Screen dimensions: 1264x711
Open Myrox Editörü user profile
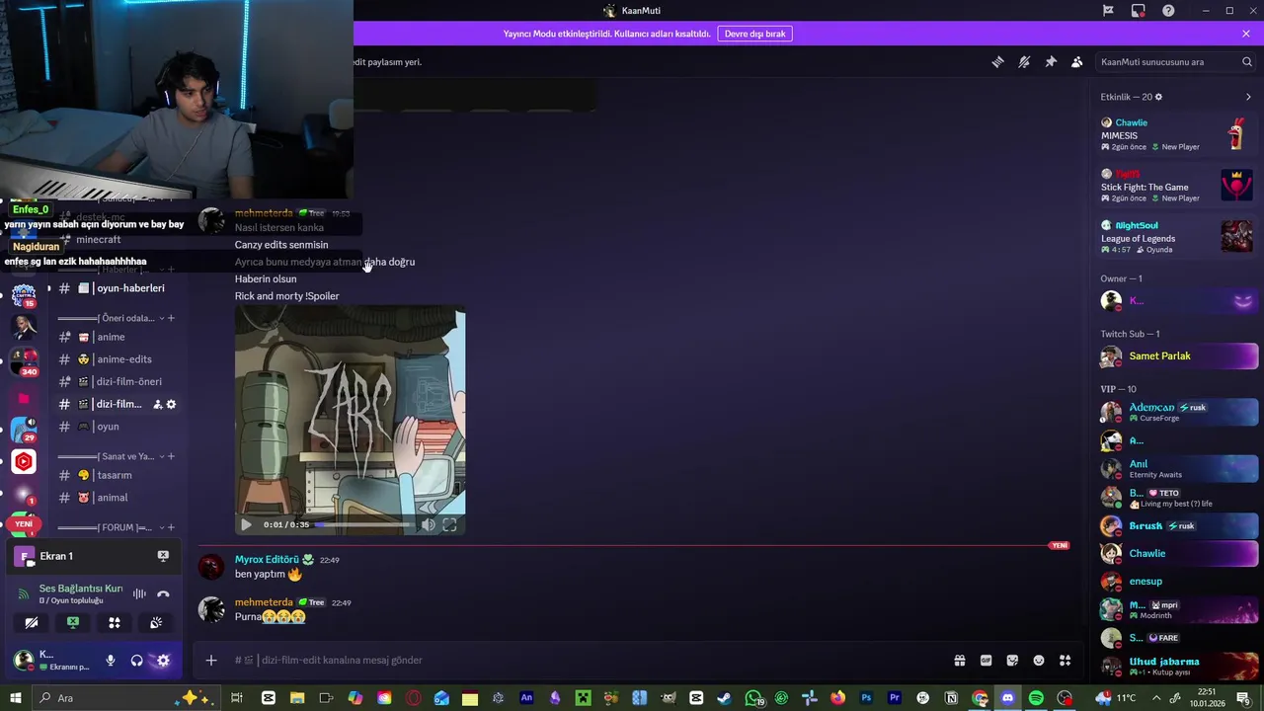pos(267,560)
